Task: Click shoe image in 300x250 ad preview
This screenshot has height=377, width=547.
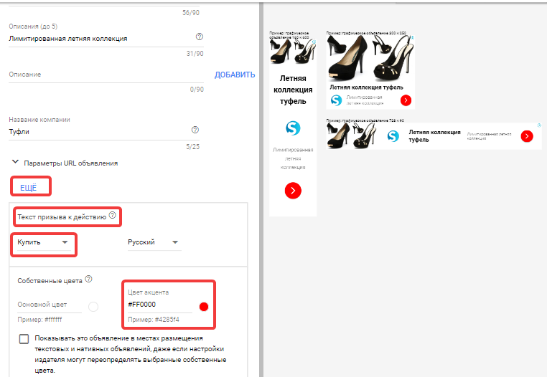Action: [370, 58]
